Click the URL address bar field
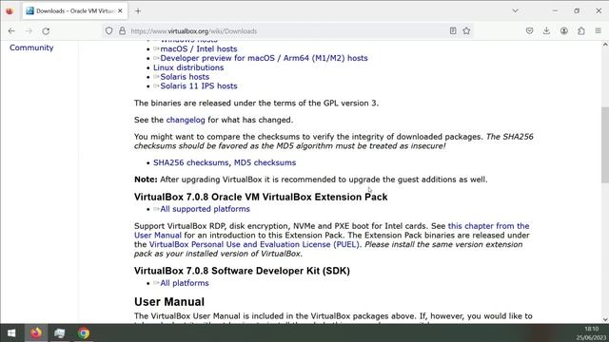609x342 pixels. coord(287,31)
